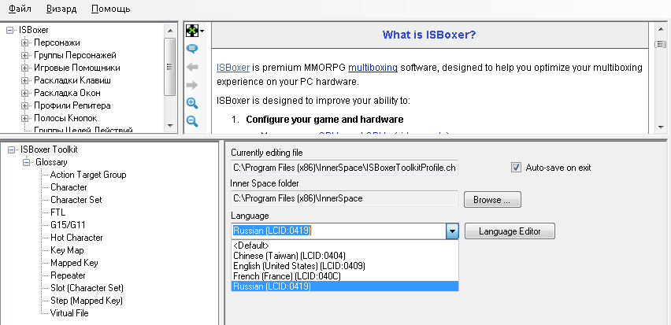
Task: Select Slot (Character Set) glossary entry
Action: (x=87, y=288)
